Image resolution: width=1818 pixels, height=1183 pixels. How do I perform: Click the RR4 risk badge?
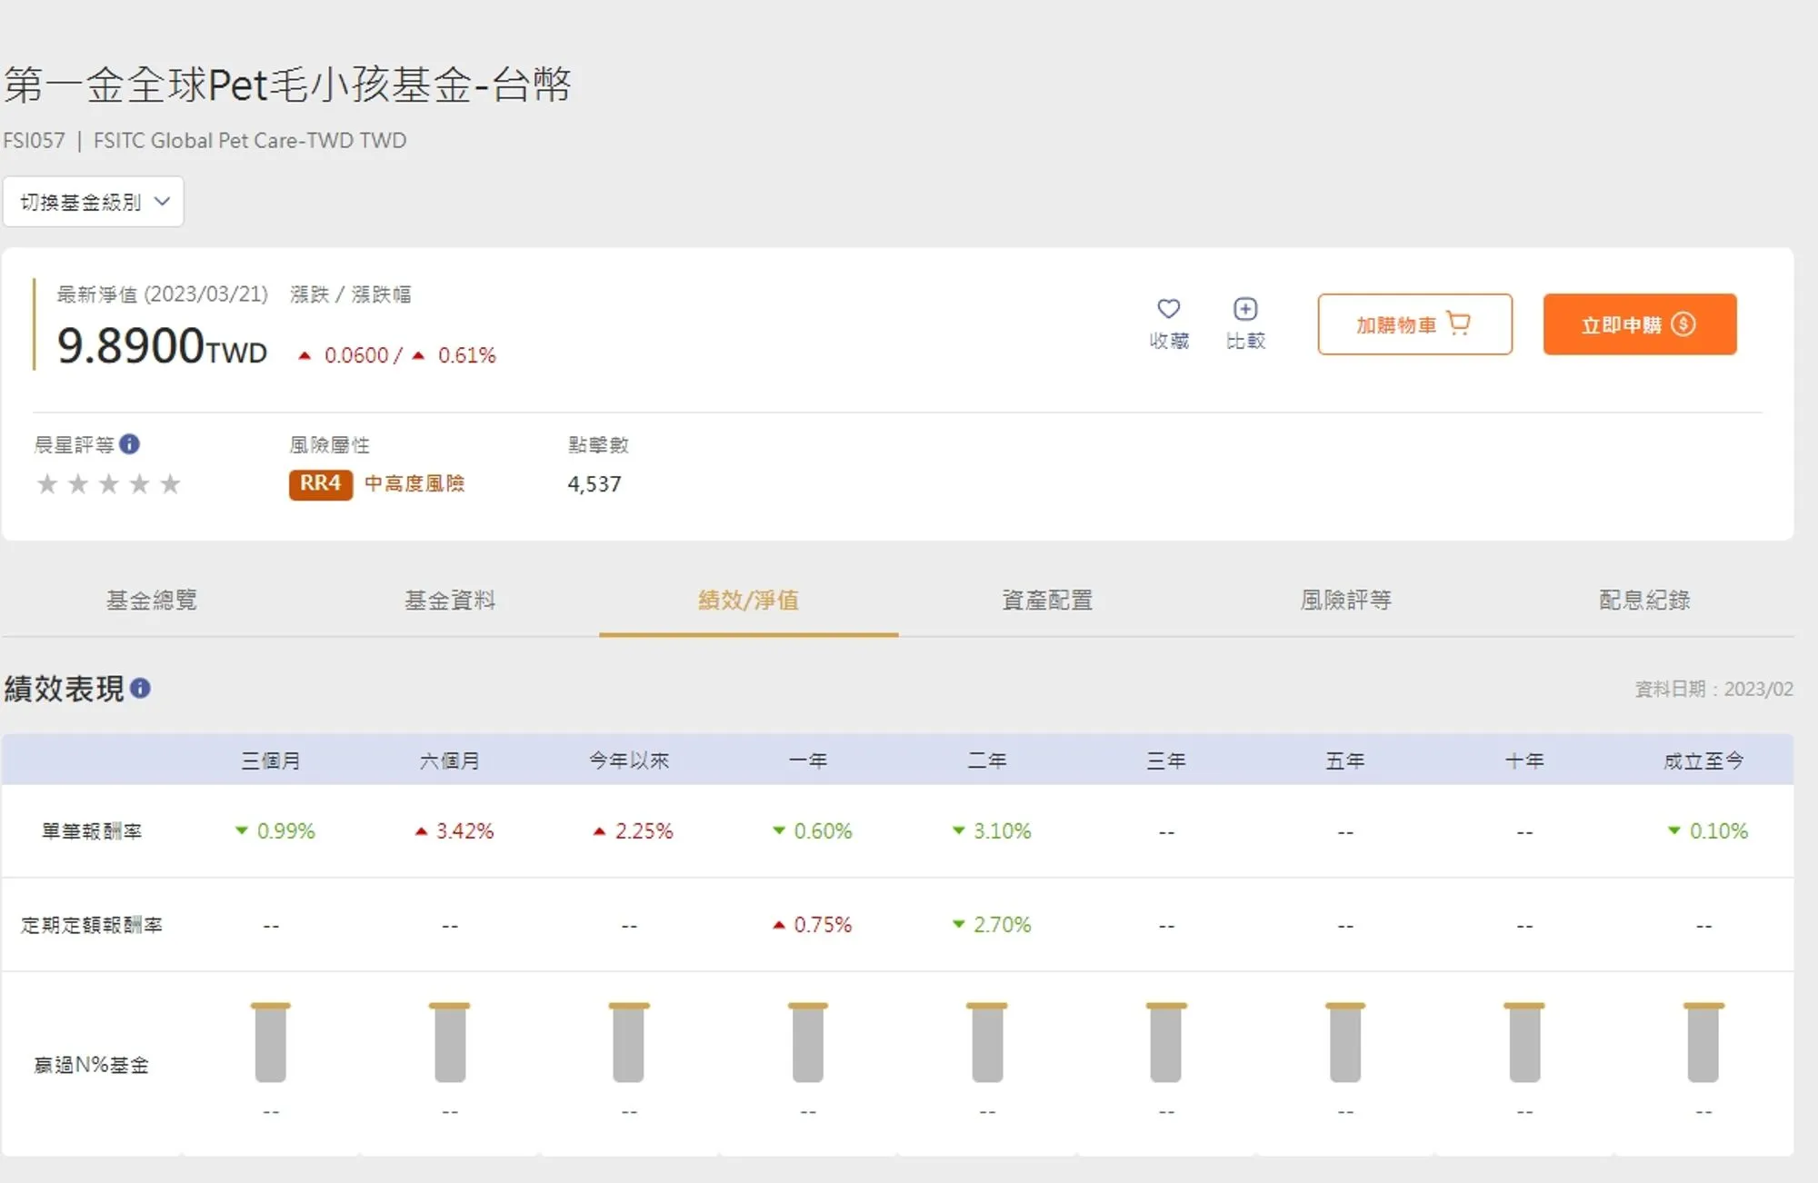[x=321, y=483]
